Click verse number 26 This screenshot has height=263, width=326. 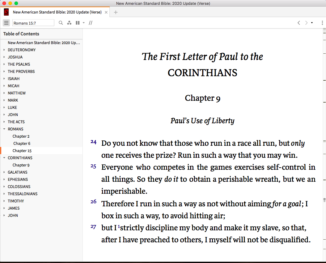[x=94, y=202]
